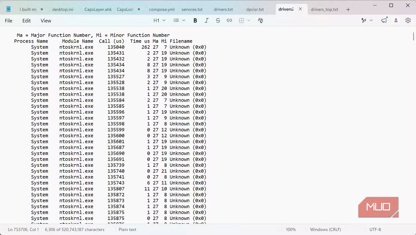Image resolution: width=416 pixels, height=235 pixels.
Task: Click the character count in status bar
Action: coord(75,229)
